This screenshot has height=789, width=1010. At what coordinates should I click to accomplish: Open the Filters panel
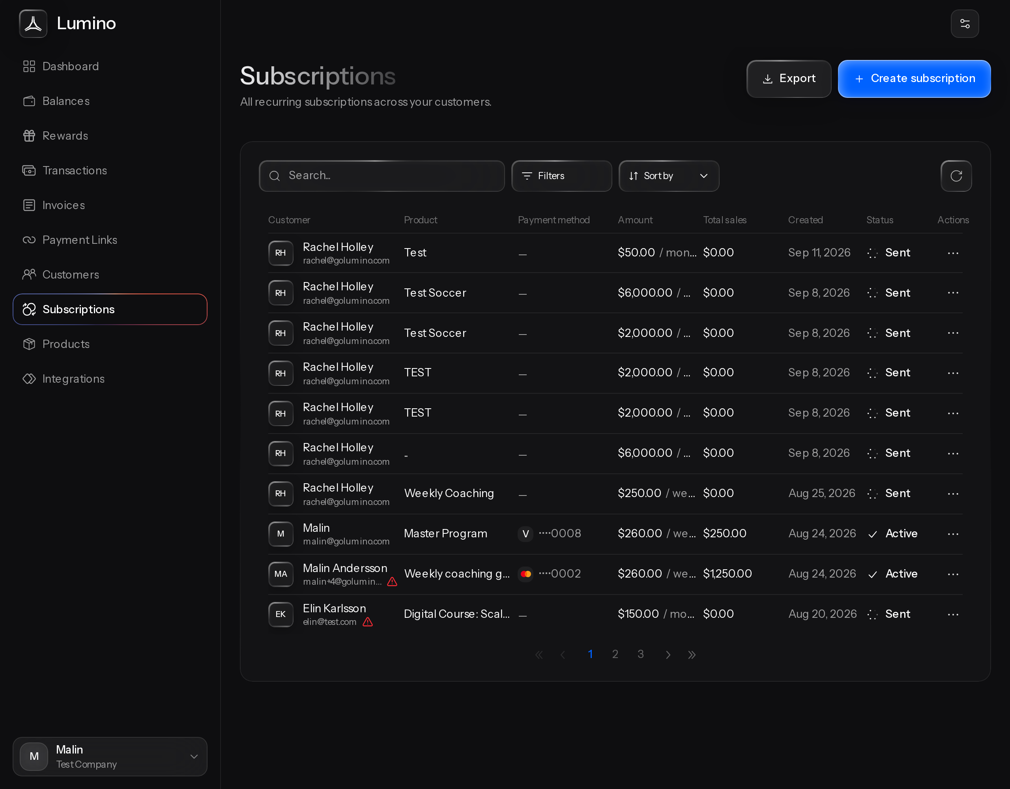tap(561, 176)
